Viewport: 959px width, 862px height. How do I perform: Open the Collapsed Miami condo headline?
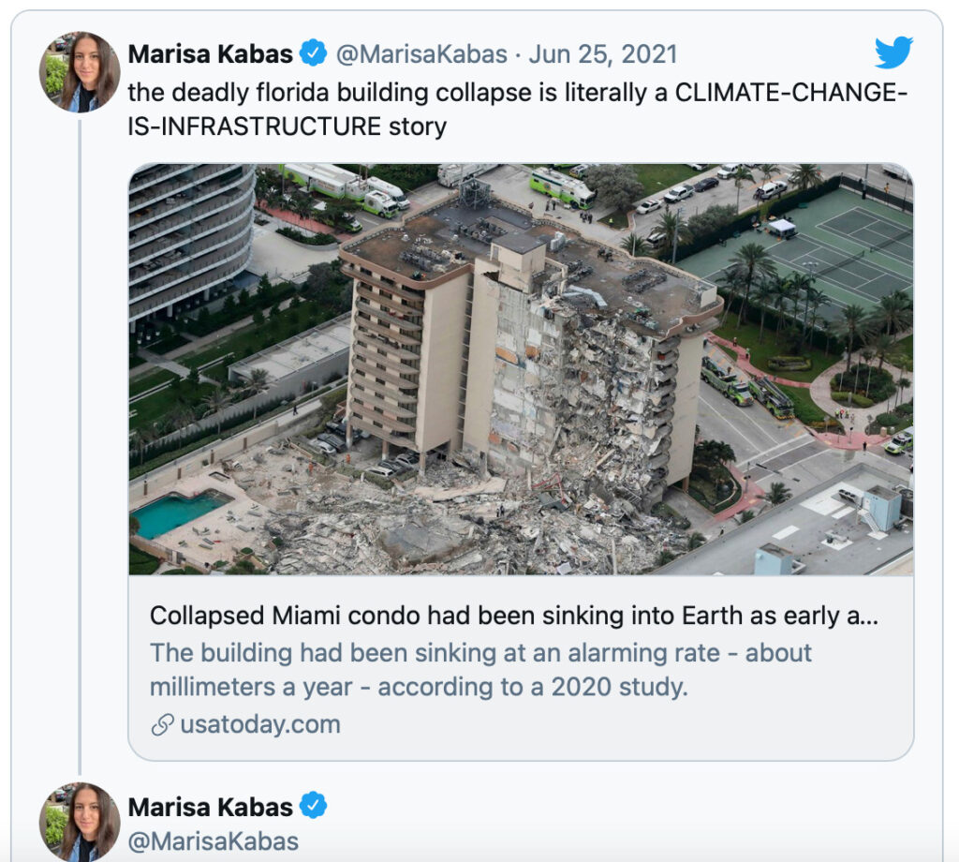point(514,617)
